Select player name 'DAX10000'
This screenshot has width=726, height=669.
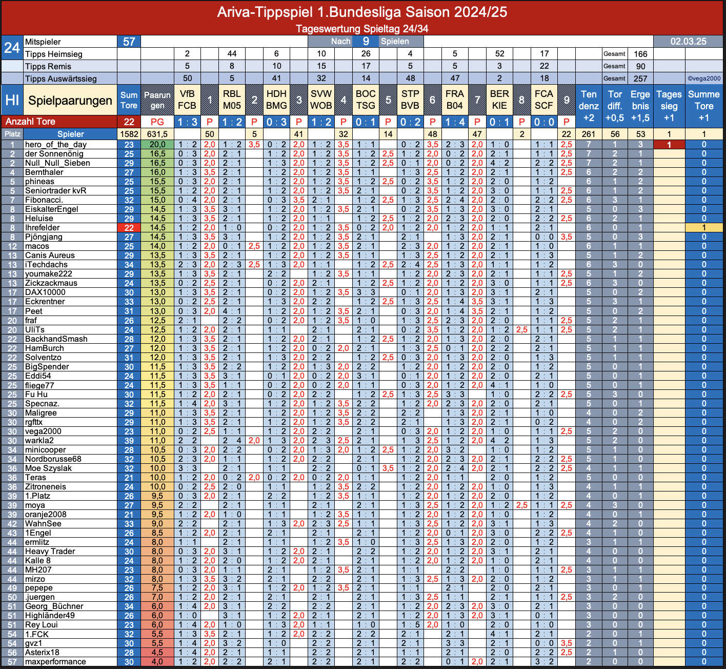coord(45,292)
